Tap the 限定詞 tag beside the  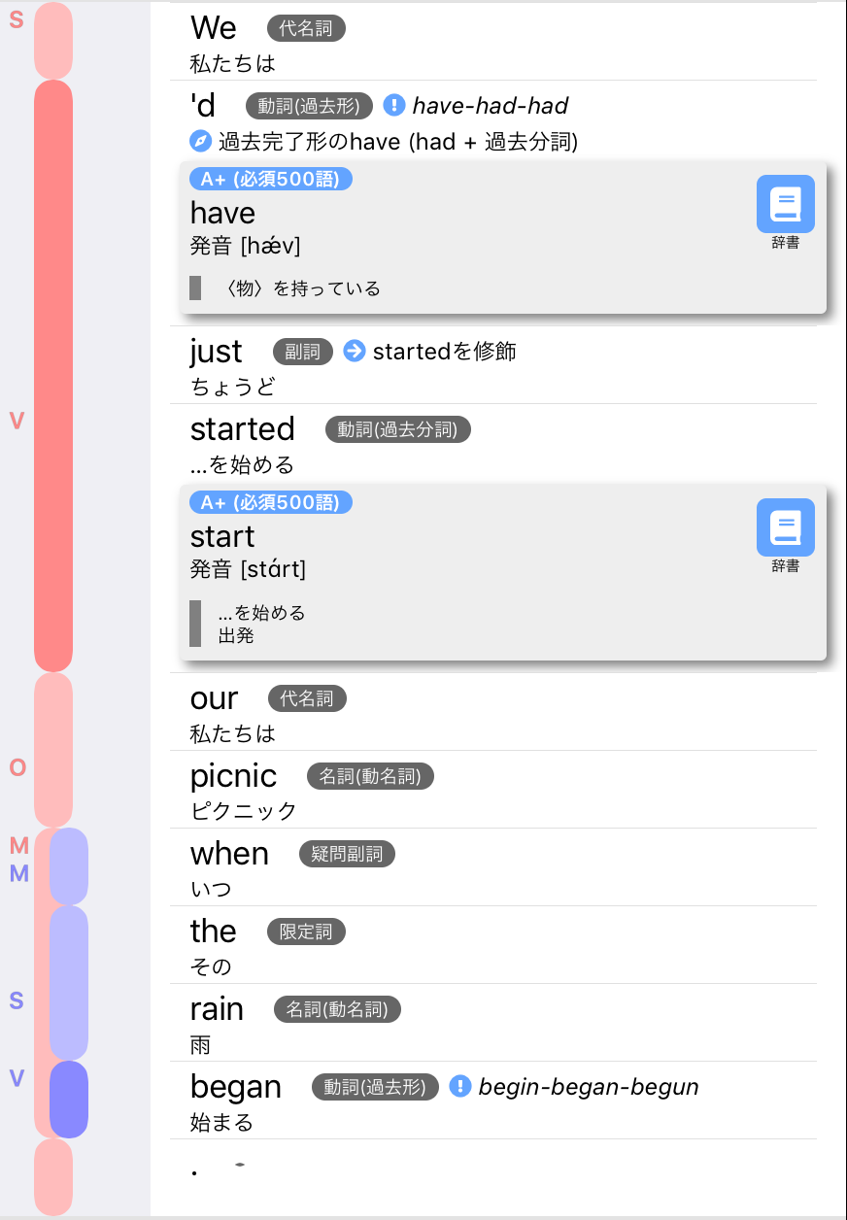click(306, 932)
